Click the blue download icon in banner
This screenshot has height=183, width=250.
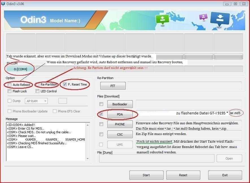tap(219, 19)
